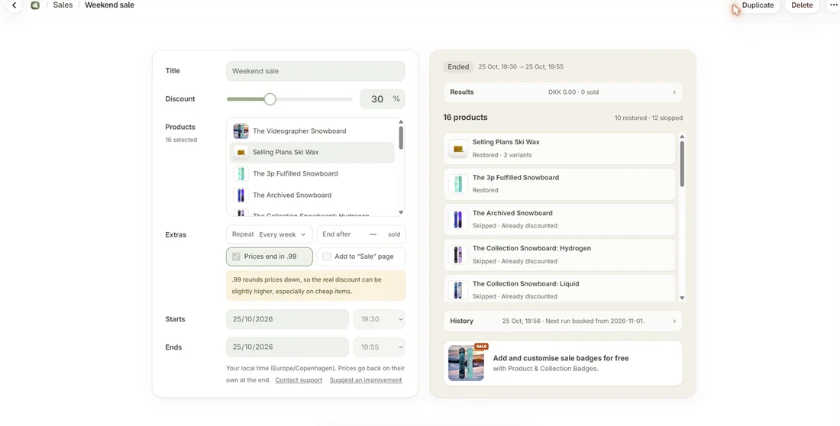Viewport: 840px width, 426px height.
Task: Click the Ends date 25/10/2026 field
Action: pos(287,347)
